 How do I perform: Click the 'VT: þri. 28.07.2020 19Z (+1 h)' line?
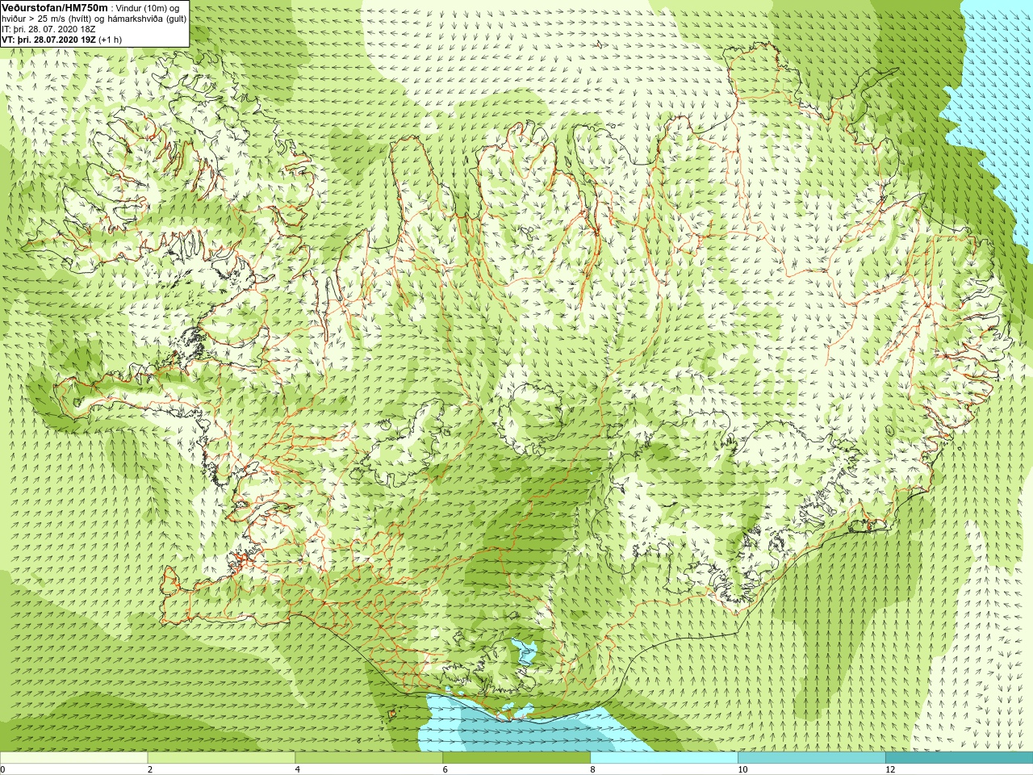tap(62, 40)
